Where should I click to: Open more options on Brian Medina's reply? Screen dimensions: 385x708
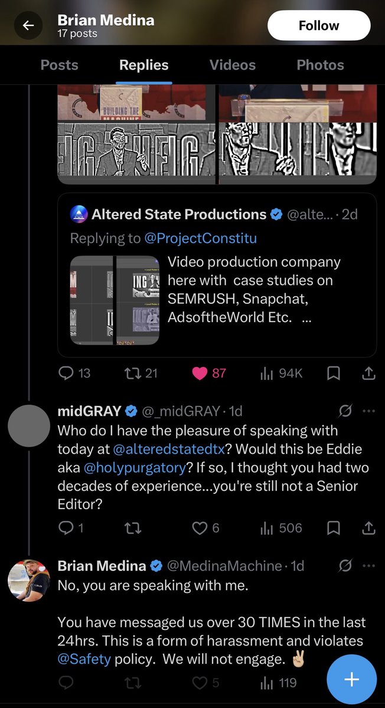coord(368,566)
